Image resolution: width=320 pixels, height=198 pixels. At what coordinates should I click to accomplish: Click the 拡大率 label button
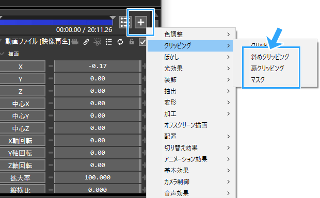[22, 177]
